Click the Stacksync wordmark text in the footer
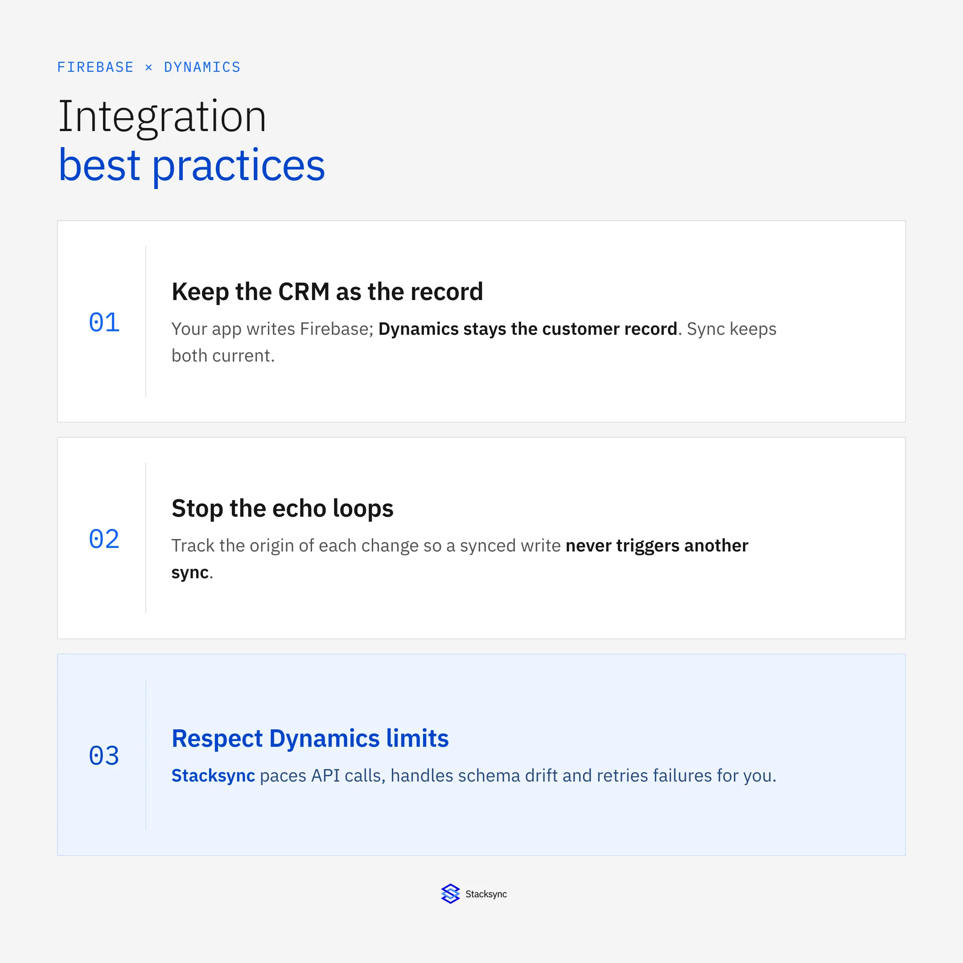Screen dimensions: 963x963 (486, 894)
